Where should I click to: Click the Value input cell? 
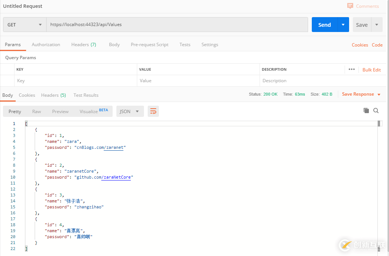(198, 81)
